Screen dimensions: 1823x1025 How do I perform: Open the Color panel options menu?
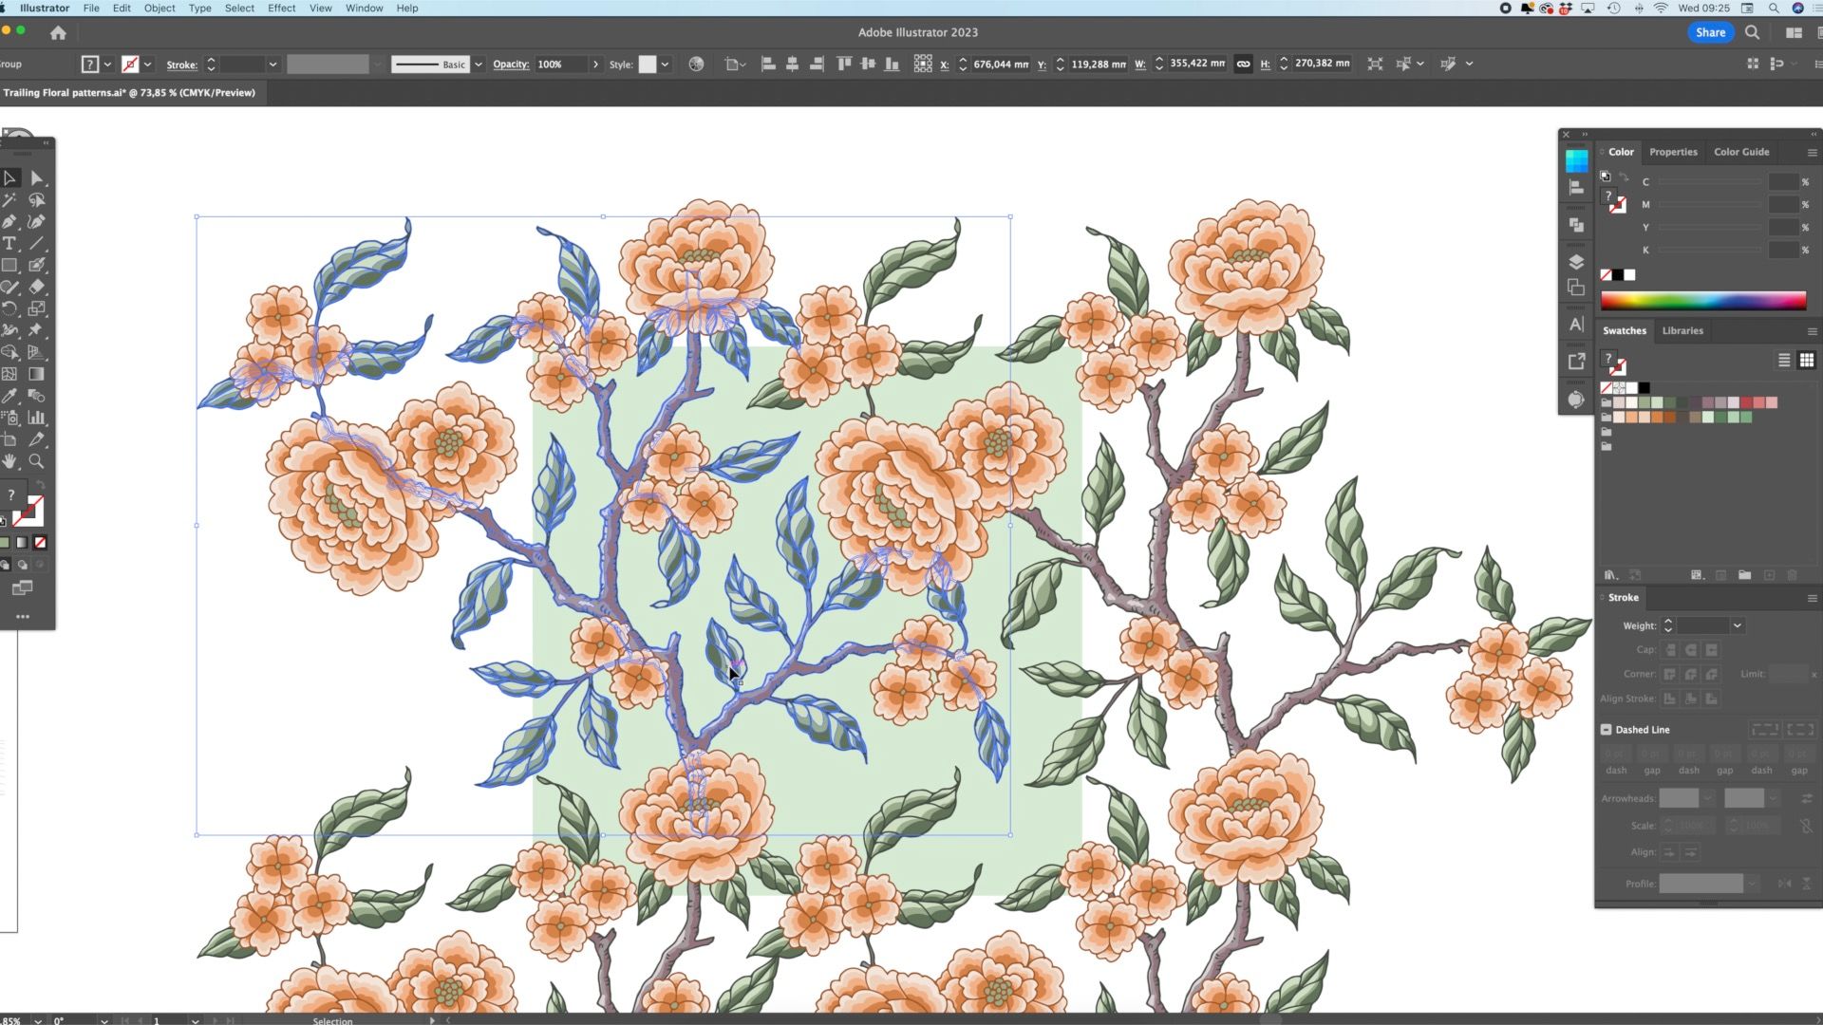pyautogui.click(x=1812, y=152)
